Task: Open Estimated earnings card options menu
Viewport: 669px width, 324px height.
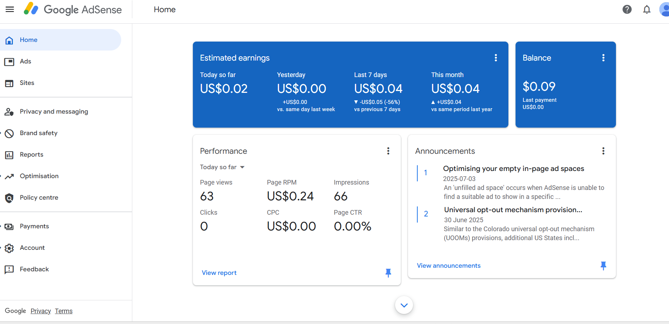Action: point(496,58)
